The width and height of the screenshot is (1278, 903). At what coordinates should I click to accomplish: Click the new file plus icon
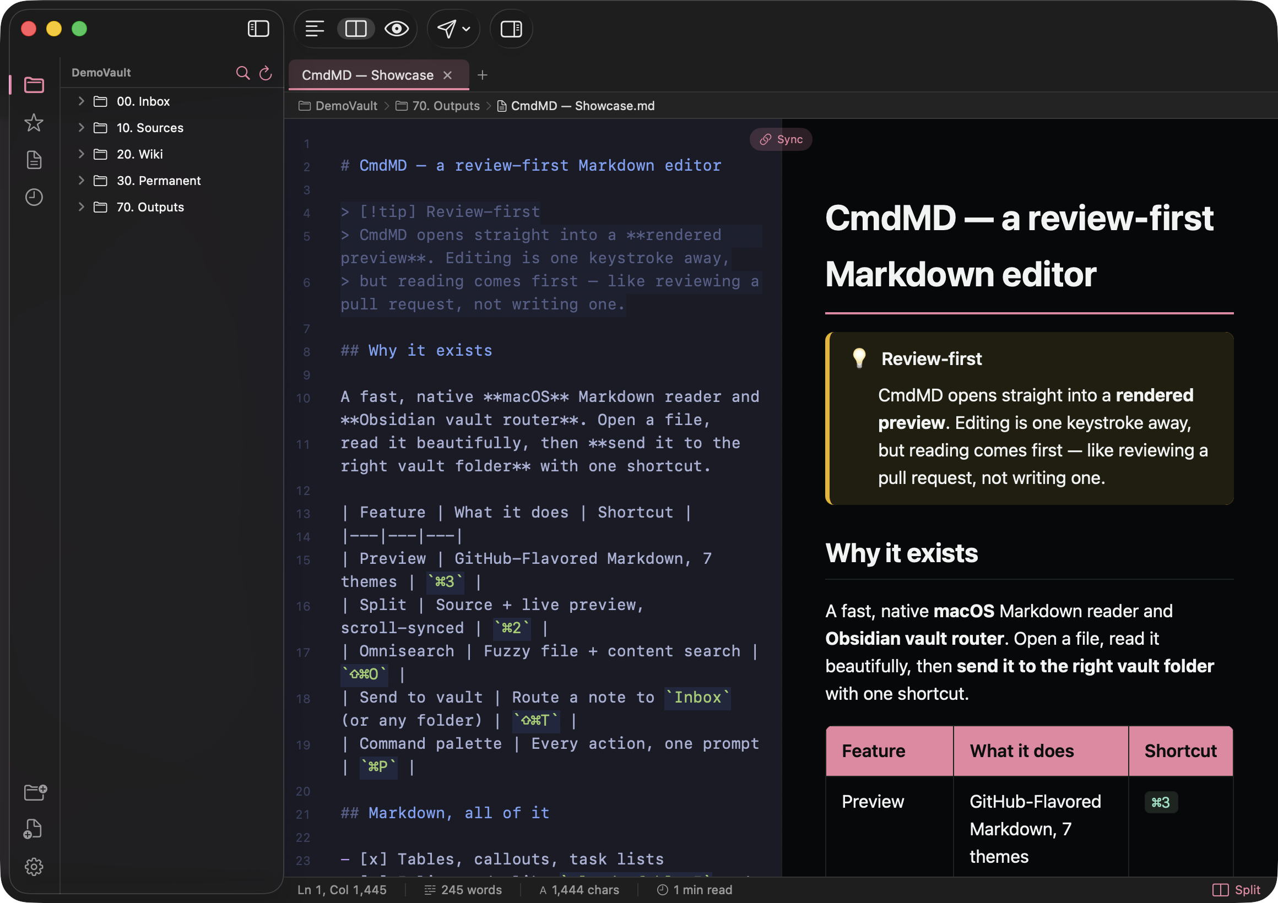click(x=33, y=829)
